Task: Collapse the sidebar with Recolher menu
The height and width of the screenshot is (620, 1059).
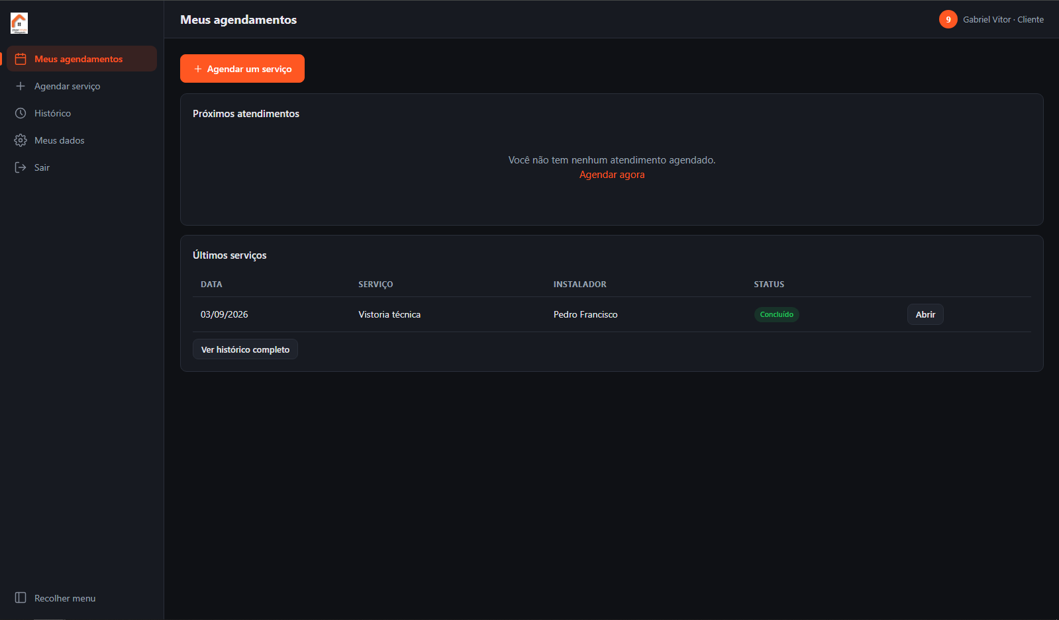Action: (x=82, y=598)
